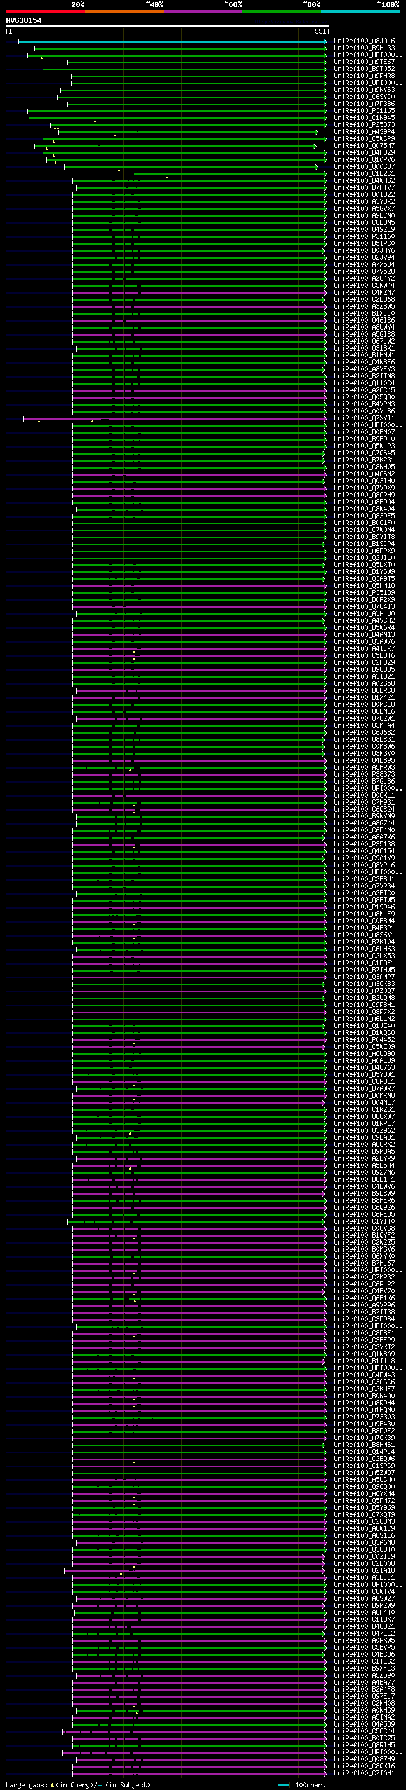Select hit UniRef100_P25873
406x1790 pixels.
tap(363, 124)
